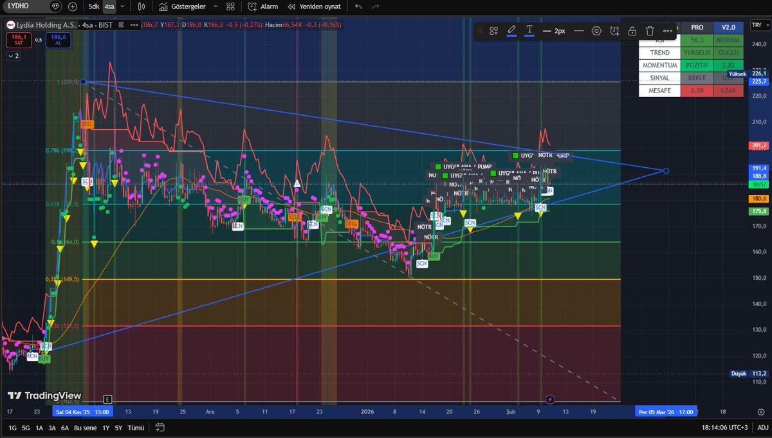Click the orange SELL signal label near peak
The width and height of the screenshot is (772, 438).
click(x=87, y=123)
